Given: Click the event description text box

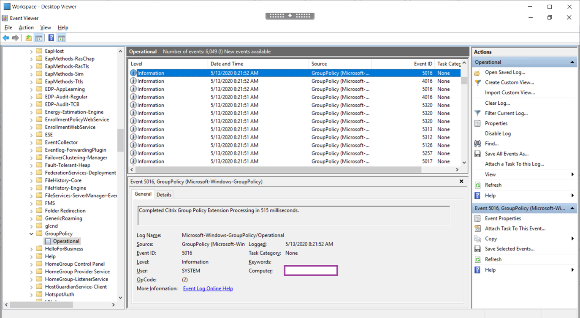Looking at the screenshot, I should 294,215.
